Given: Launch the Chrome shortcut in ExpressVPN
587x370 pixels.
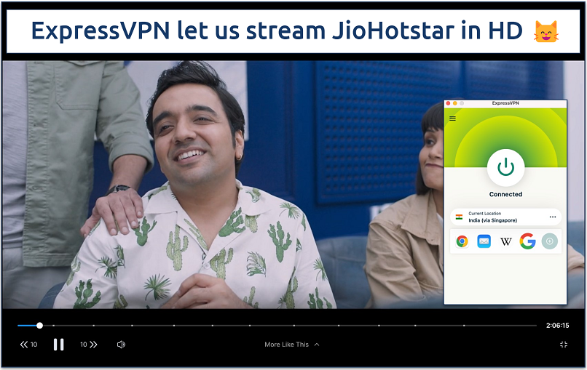Looking at the screenshot, I should pos(462,241).
